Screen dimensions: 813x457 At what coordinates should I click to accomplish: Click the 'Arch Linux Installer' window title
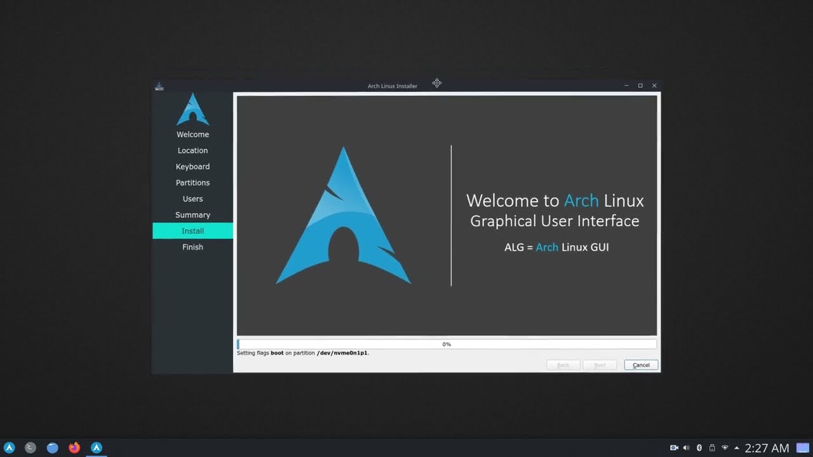[x=393, y=86]
